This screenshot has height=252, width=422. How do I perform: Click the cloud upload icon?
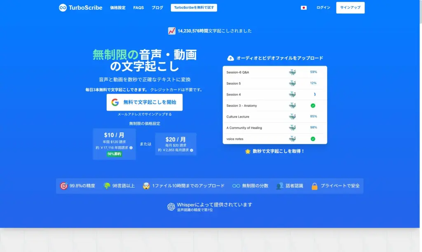(x=231, y=58)
